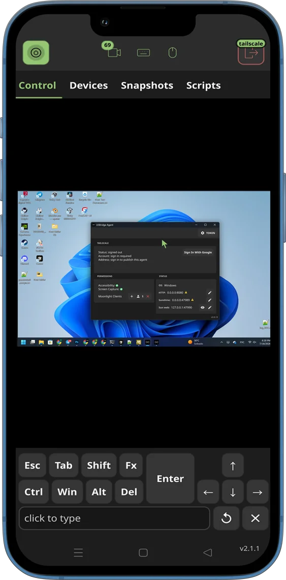The width and height of the screenshot is (286, 580).
Task: Click the Sunshine warning triangle icon
Action: pos(192,300)
